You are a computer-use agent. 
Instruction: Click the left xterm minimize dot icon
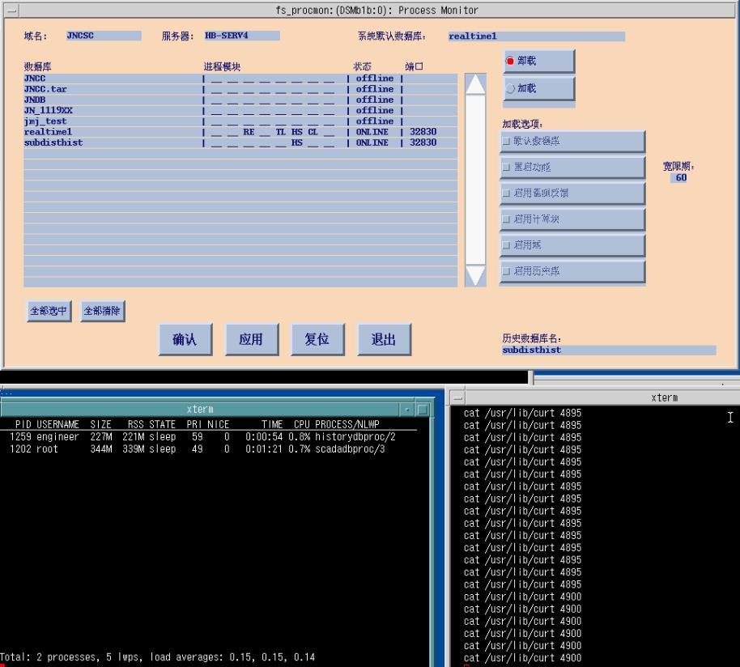click(x=409, y=410)
